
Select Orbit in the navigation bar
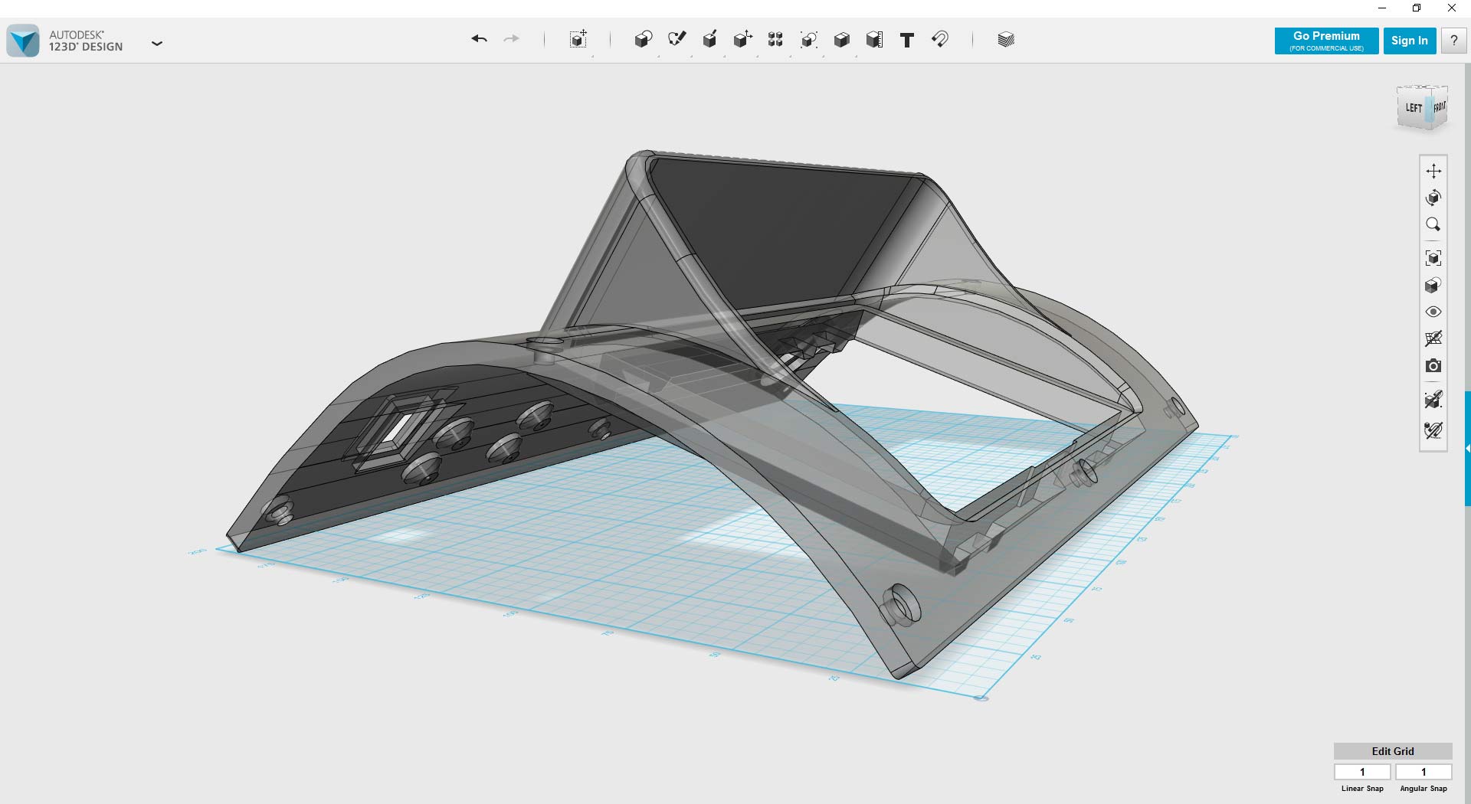tap(1434, 198)
